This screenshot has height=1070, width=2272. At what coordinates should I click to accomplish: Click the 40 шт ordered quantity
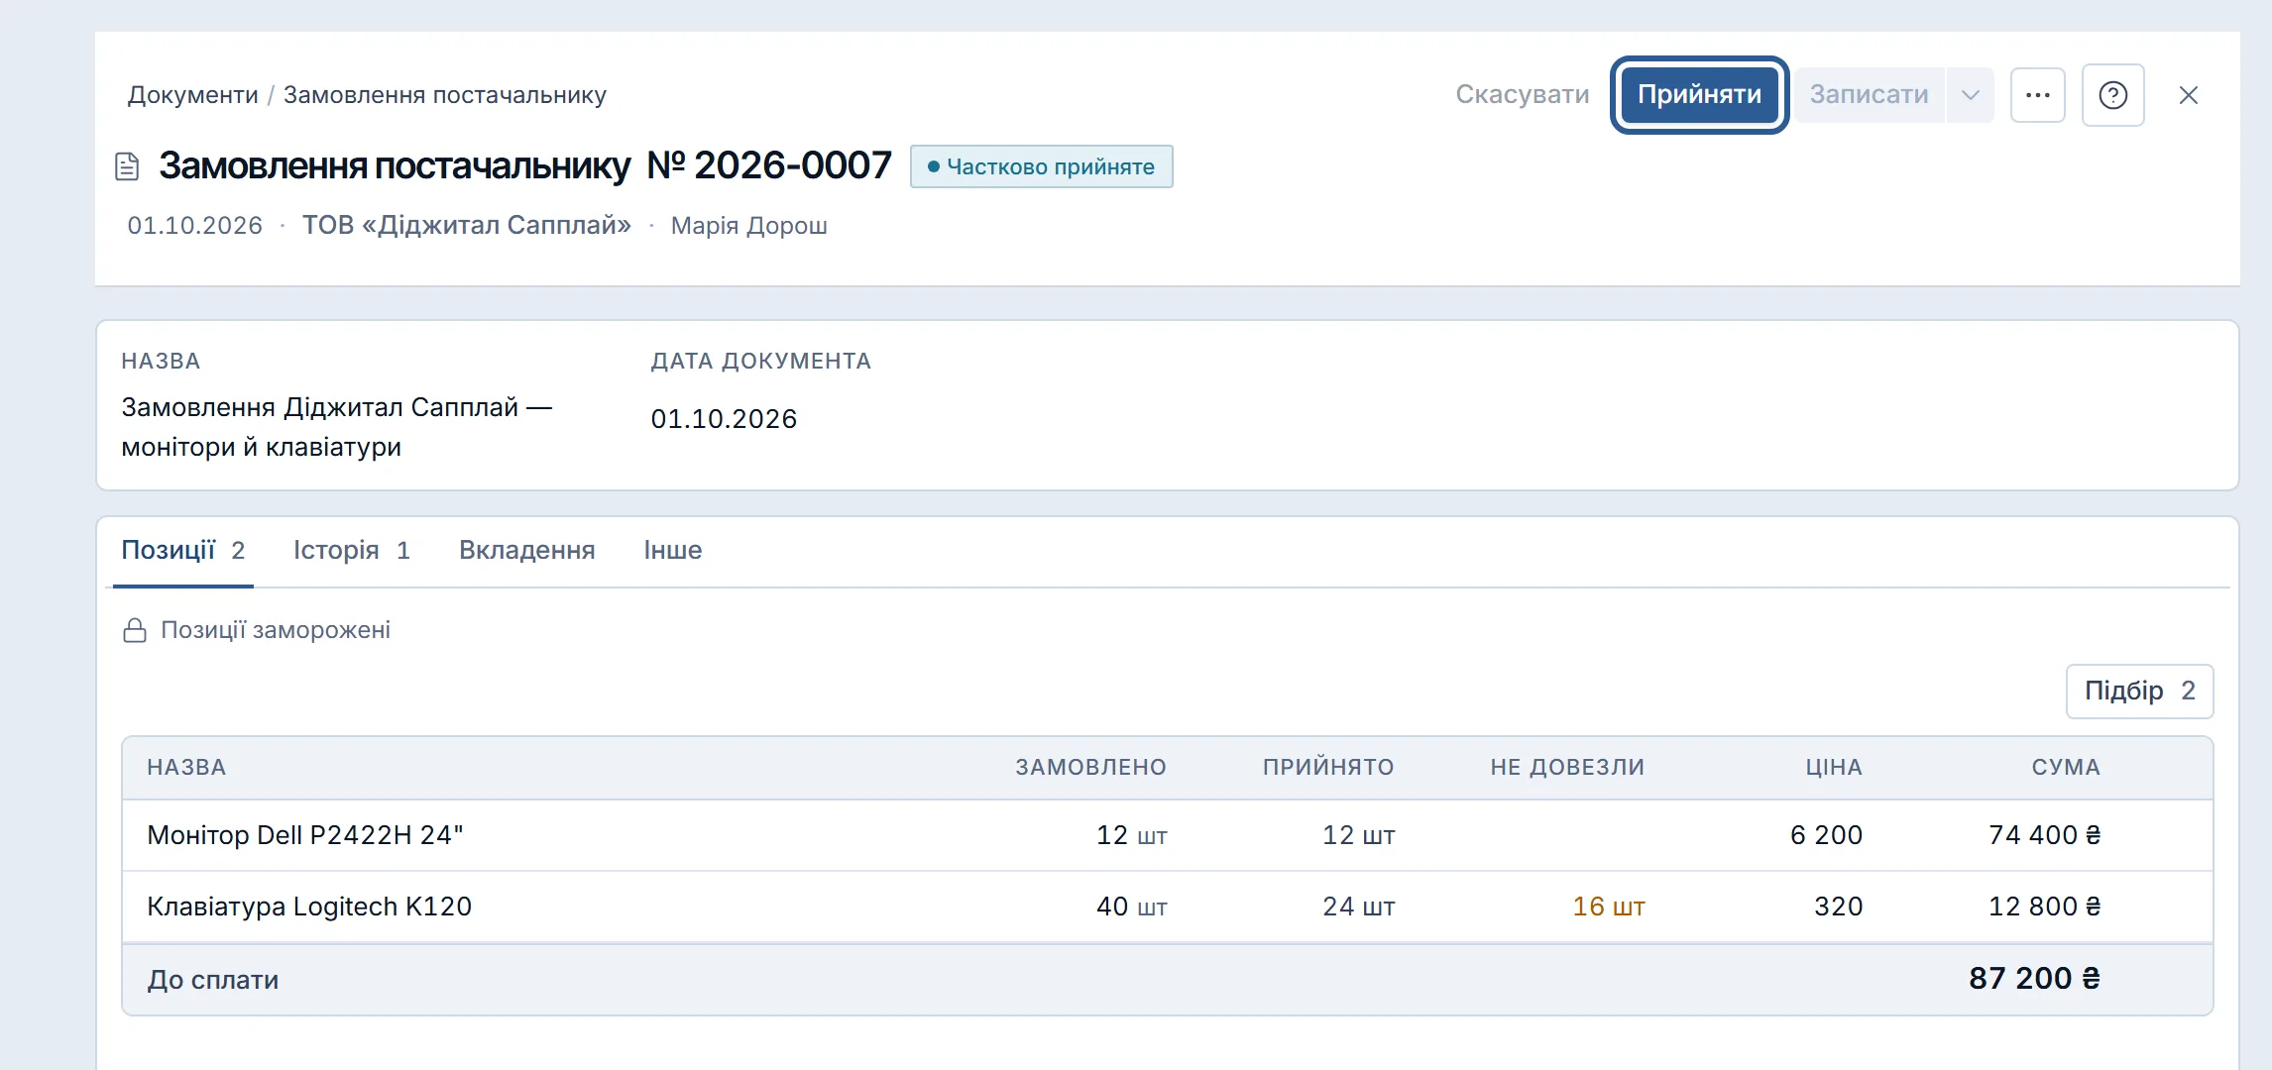click(1131, 908)
